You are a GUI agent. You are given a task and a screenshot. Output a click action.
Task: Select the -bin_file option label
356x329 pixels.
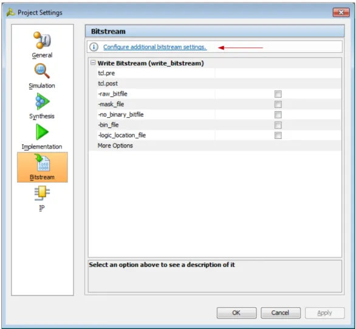point(108,125)
